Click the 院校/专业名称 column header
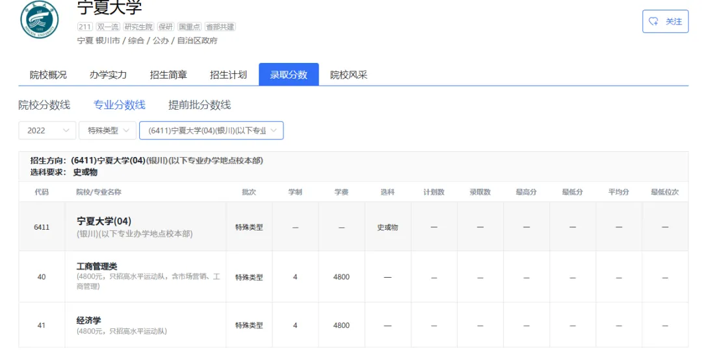 99,192
